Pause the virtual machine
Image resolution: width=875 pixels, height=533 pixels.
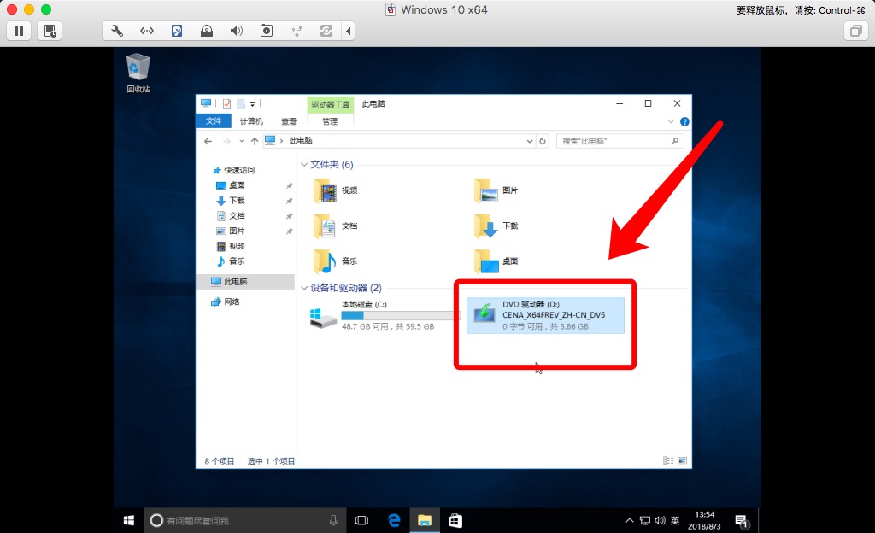[x=19, y=31]
